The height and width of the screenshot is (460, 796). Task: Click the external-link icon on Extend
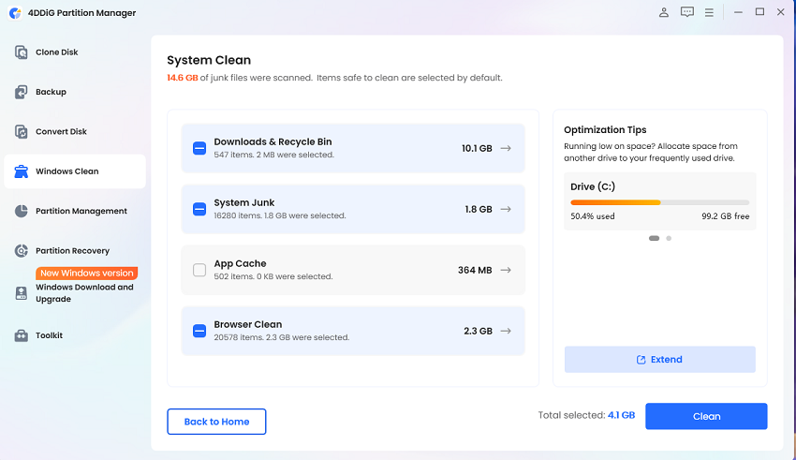[x=641, y=360]
